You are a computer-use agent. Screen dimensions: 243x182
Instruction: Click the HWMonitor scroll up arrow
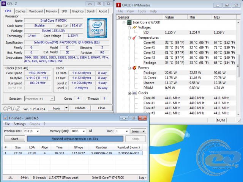click(238, 22)
